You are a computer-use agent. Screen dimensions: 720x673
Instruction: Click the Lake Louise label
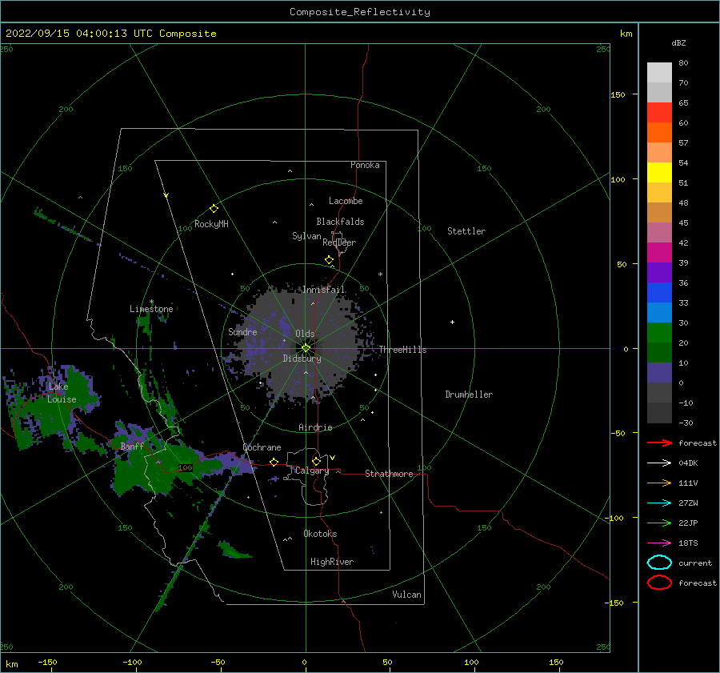pos(62,393)
